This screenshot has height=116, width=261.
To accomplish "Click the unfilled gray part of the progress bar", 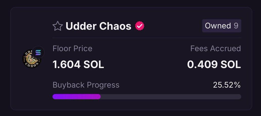I will (x=171, y=97).
